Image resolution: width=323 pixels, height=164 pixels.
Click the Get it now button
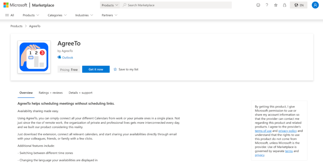pyautogui.click(x=96, y=69)
